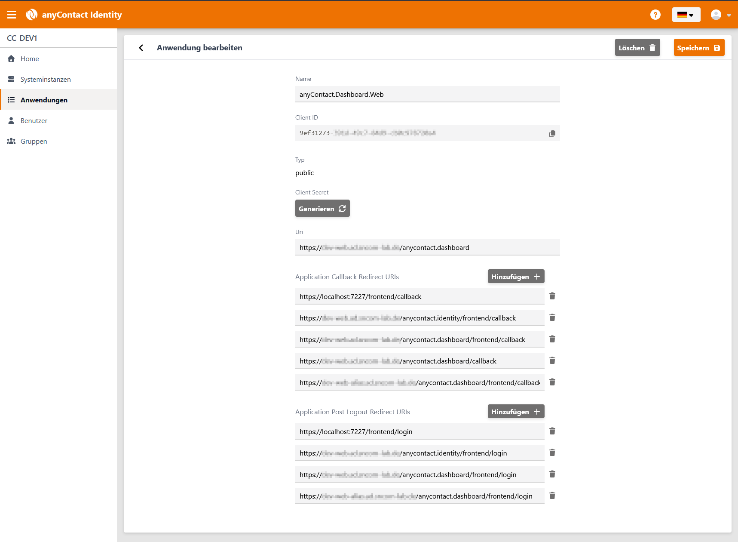Delete the anycontact.identity/frontend/callback URI
Screen dimensions: 738x542
(552, 317)
